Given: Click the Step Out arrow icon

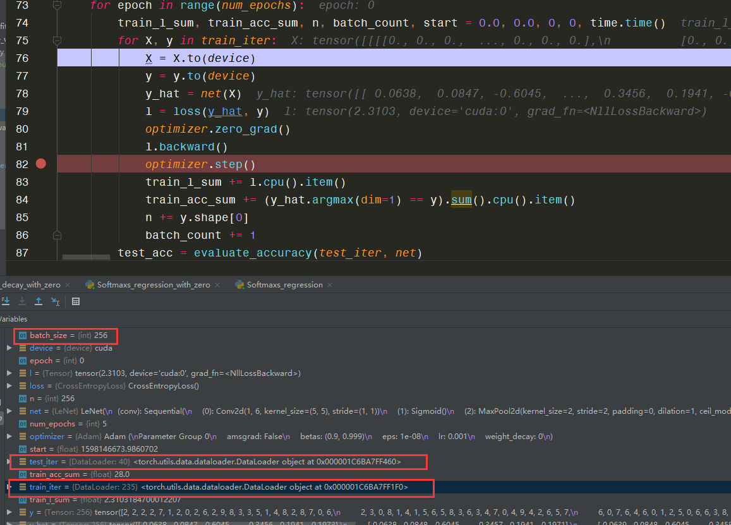Looking at the screenshot, I should [x=39, y=301].
